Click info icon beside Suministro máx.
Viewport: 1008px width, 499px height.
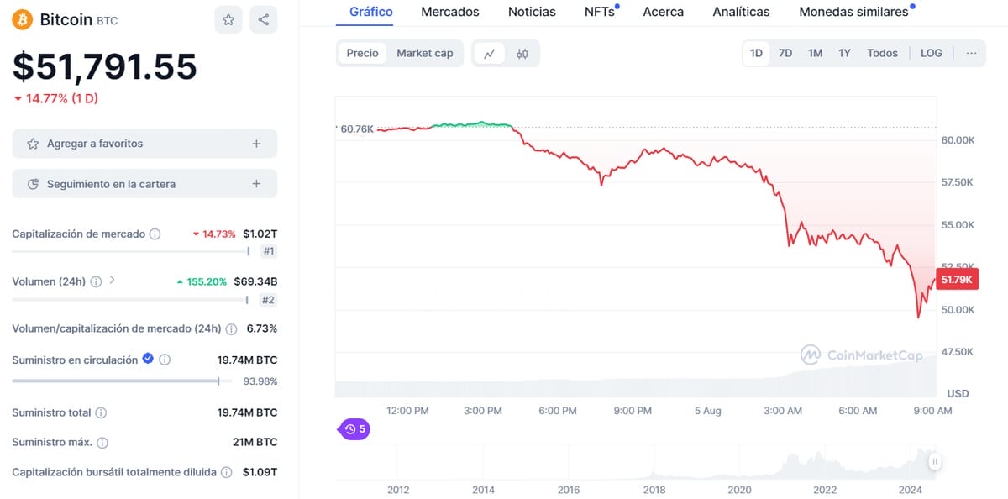102,443
